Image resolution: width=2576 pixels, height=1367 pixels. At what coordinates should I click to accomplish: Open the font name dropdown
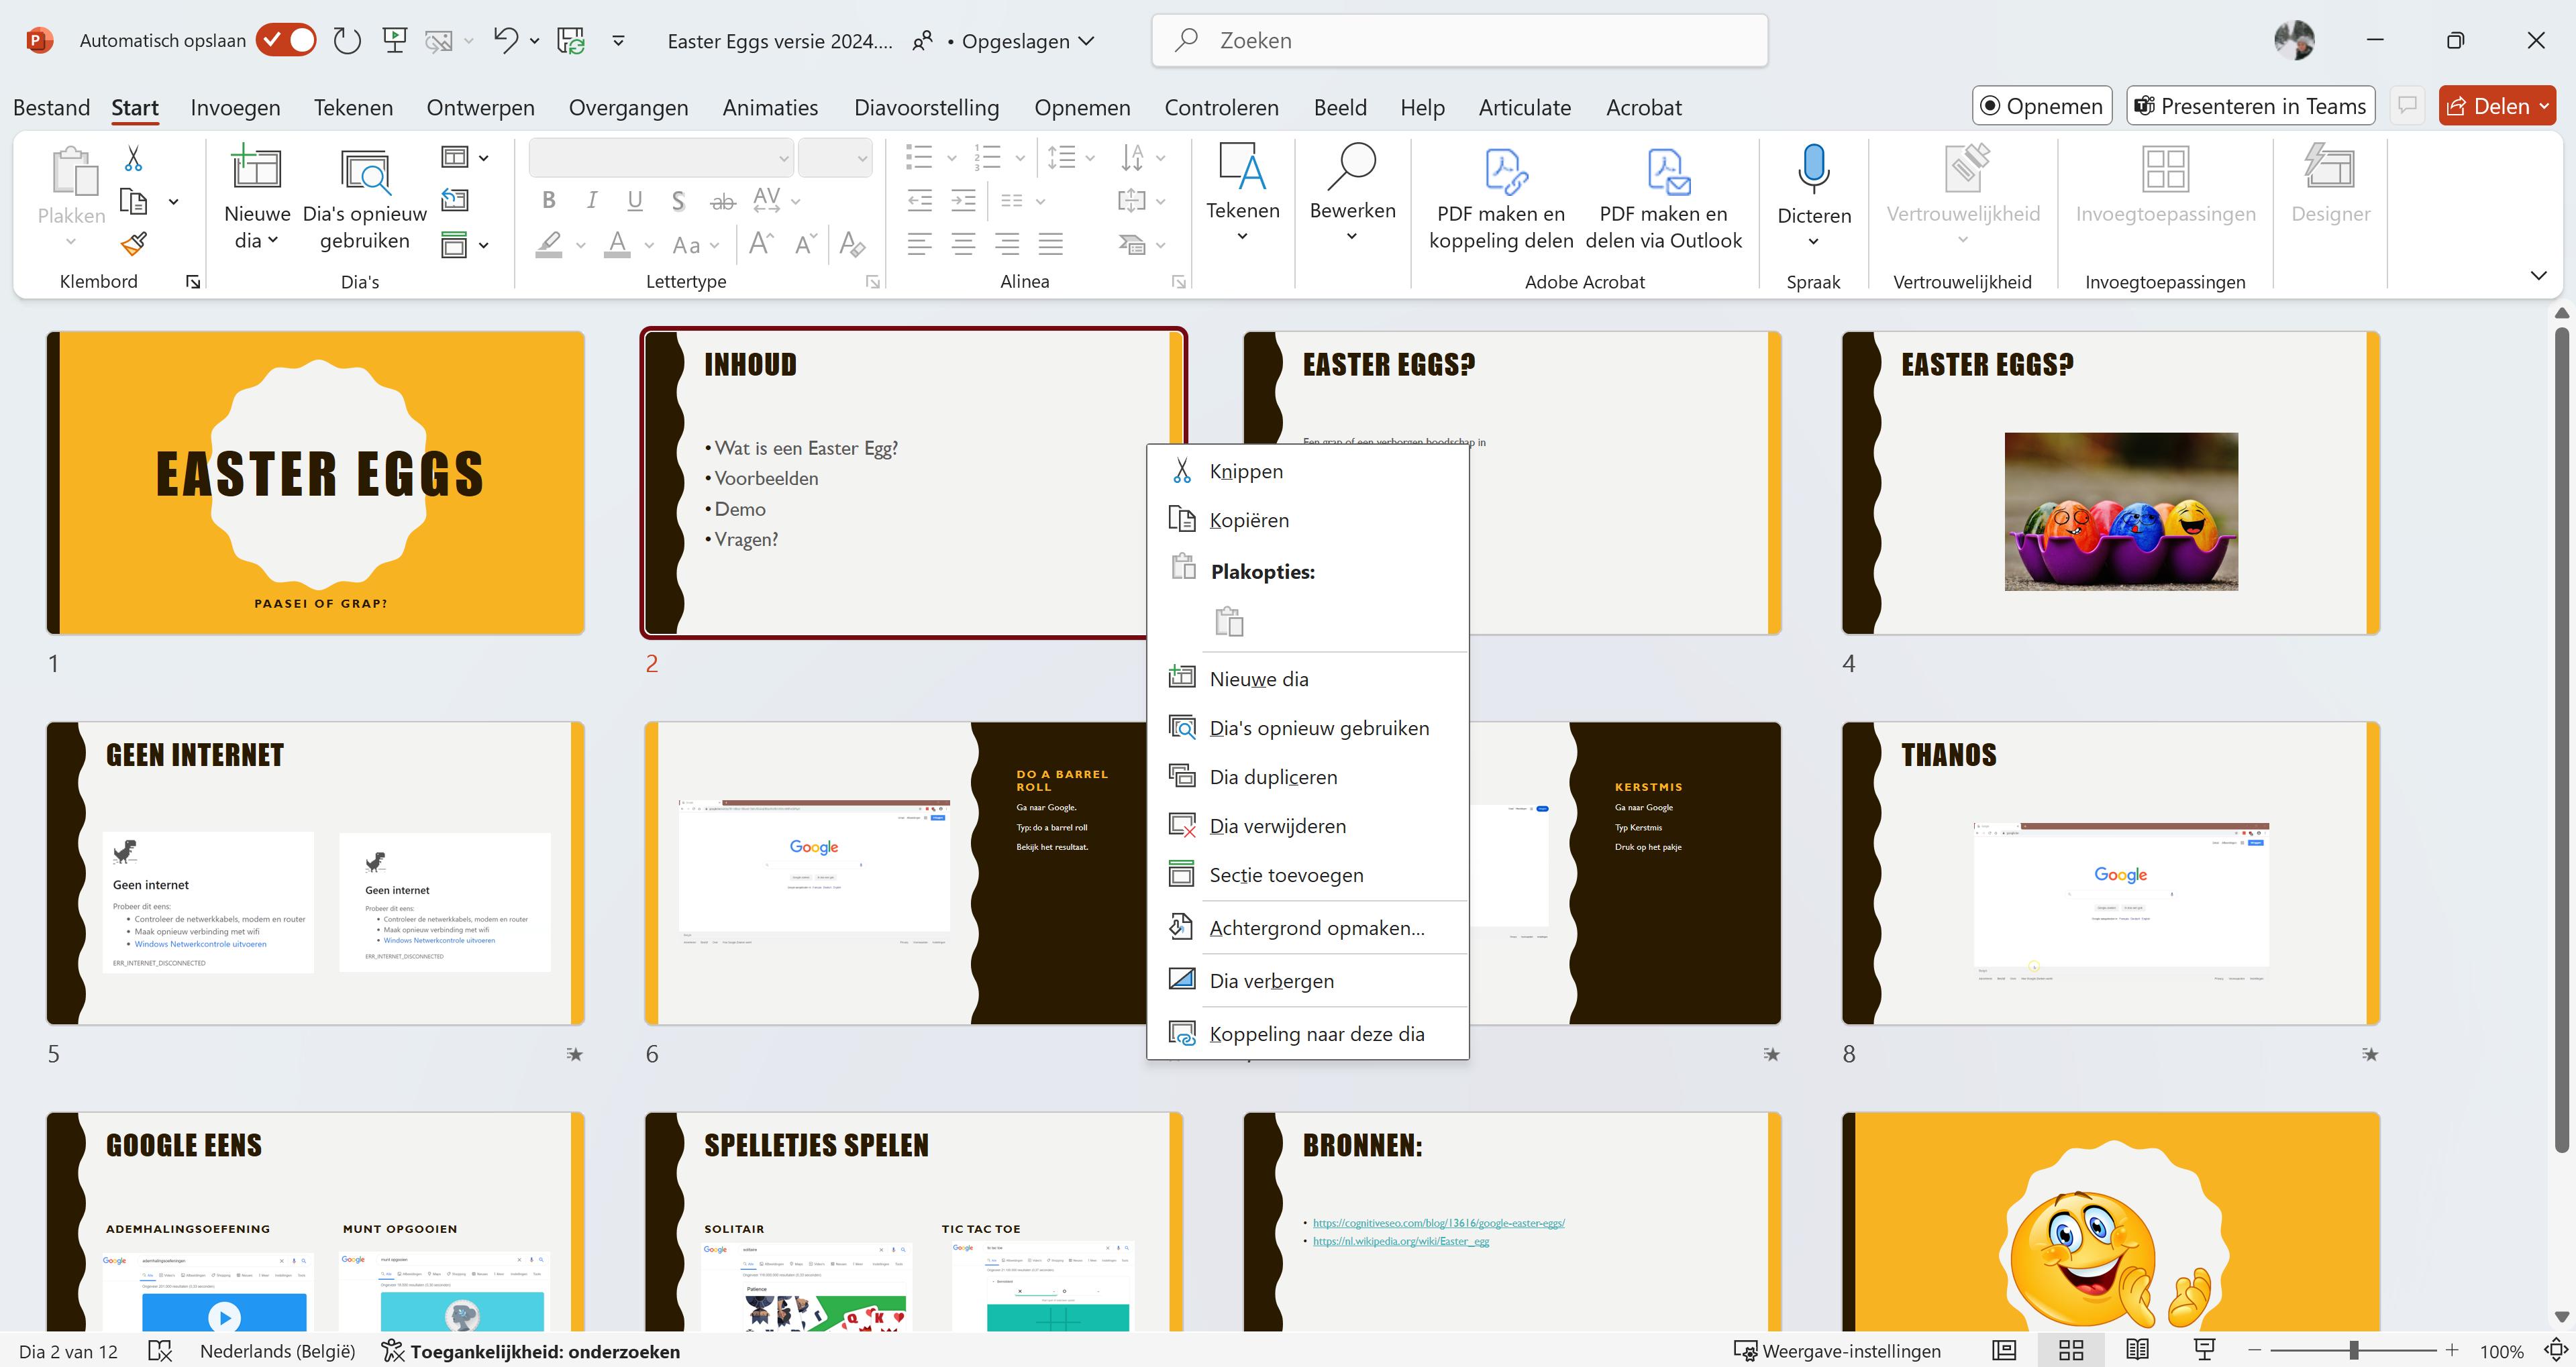point(784,158)
